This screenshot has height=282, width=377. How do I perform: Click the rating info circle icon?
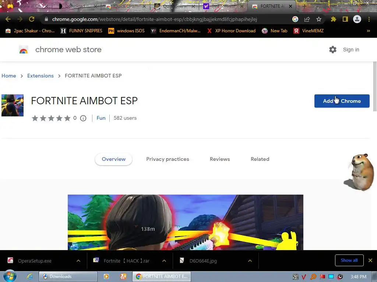tap(83, 118)
